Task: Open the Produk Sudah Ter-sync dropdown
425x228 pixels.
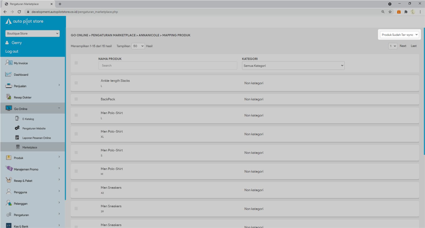Action: tap(399, 35)
